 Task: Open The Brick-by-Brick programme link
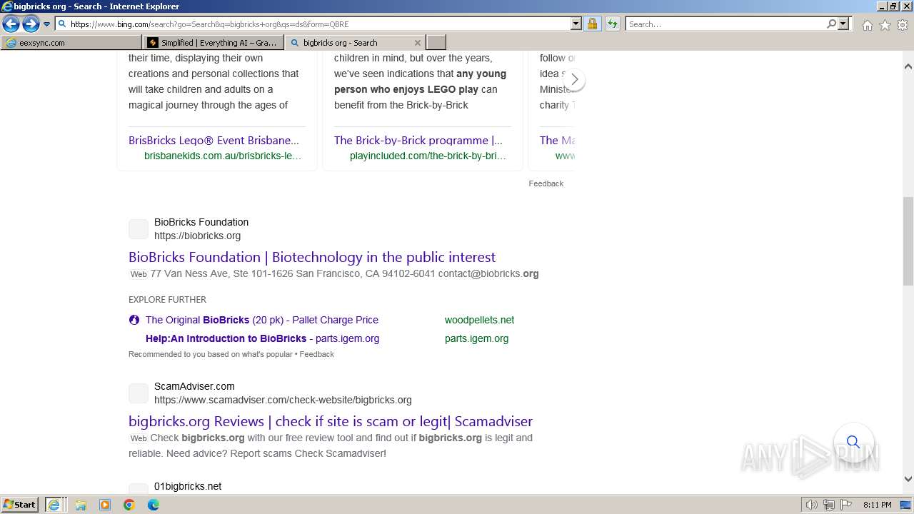tap(418, 141)
